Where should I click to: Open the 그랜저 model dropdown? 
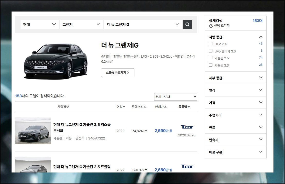[81, 25]
